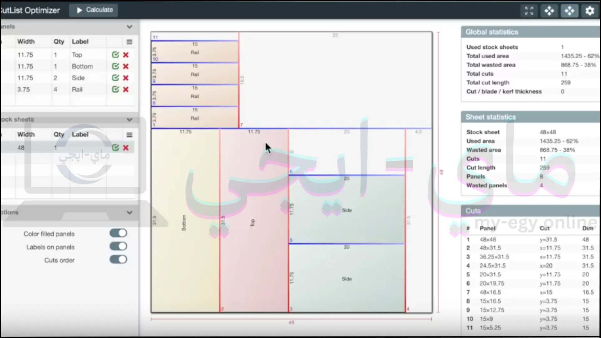Disable Cuts order switch
Screen dimensions: 601x338
pyautogui.click(x=118, y=259)
